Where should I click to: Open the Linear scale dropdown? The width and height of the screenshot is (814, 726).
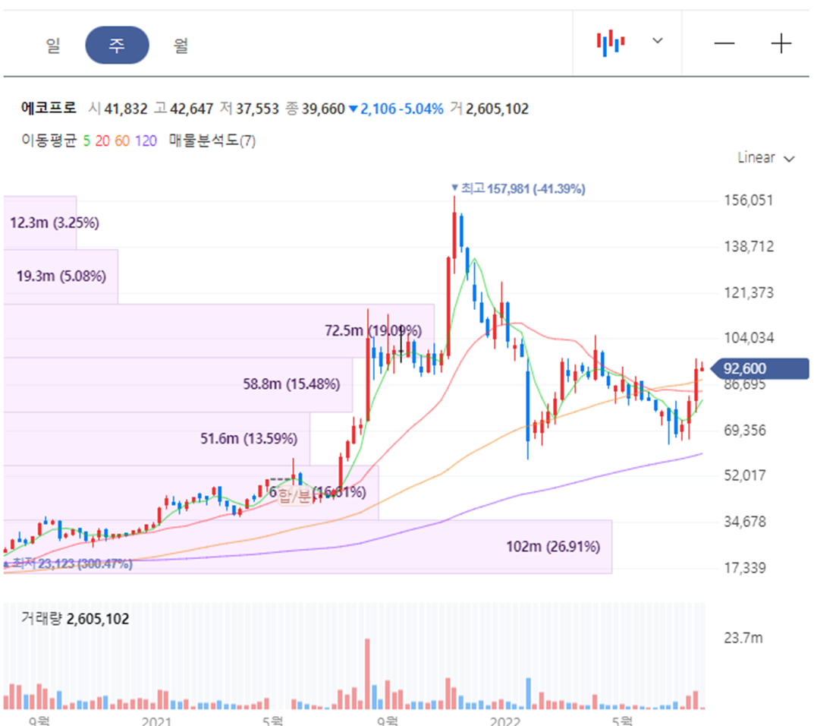(x=765, y=157)
